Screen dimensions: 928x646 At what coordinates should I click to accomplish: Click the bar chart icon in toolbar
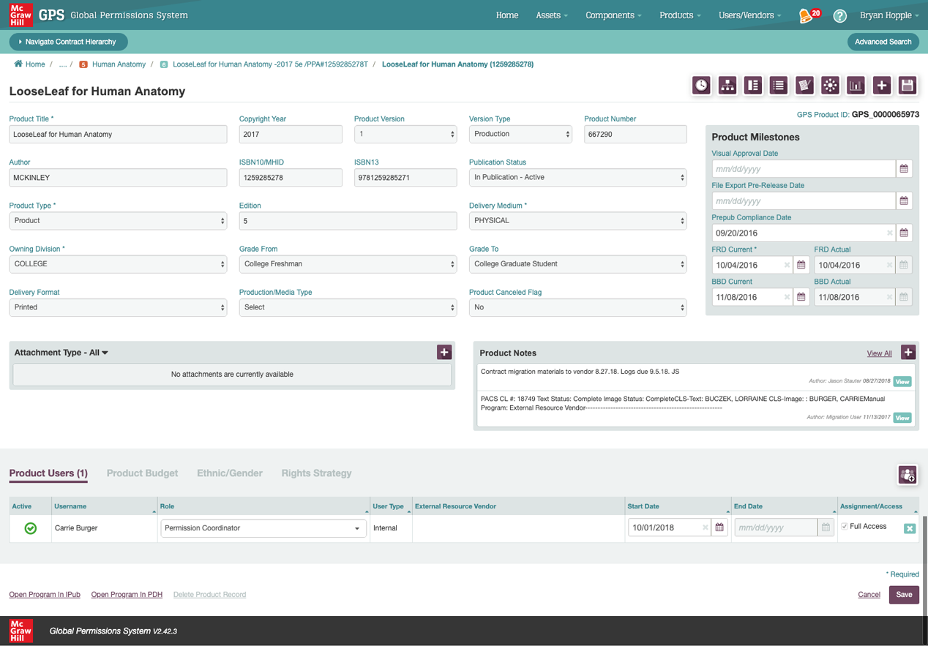pyautogui.click(x=856, y=86)
